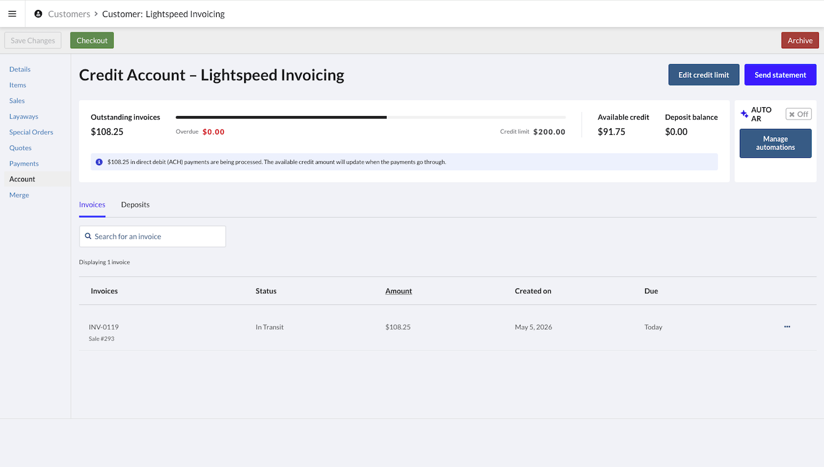Click the green Checkout button
The width and height of the screenshot is (824, 467).
click(x=92, y=41)
